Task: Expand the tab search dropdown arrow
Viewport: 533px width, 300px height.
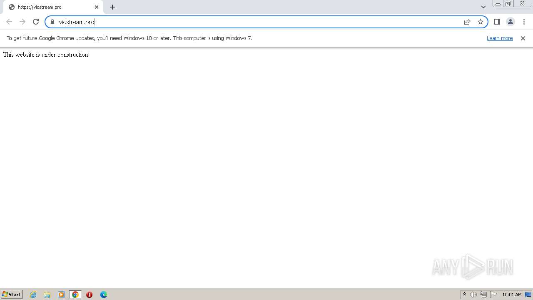Action: (x=483, y=7)
